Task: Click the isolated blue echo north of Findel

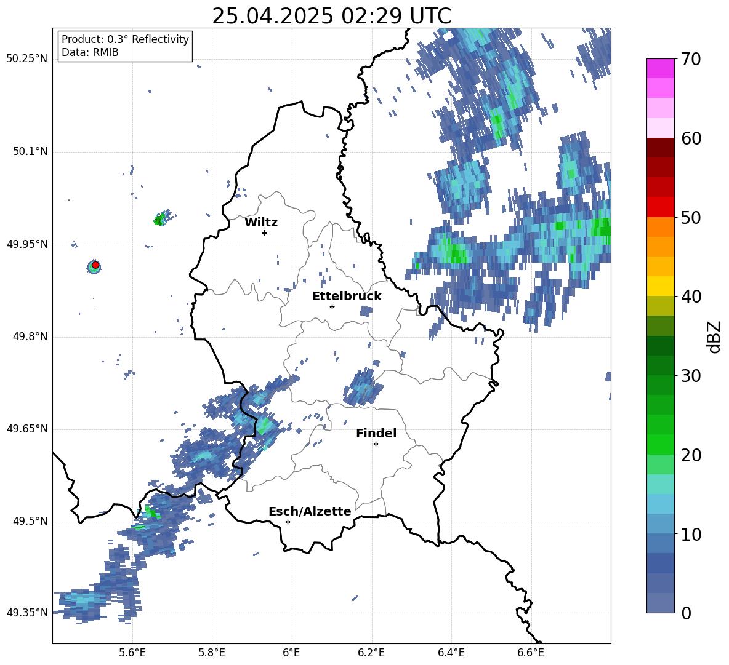Action: [x=363, y=386]
